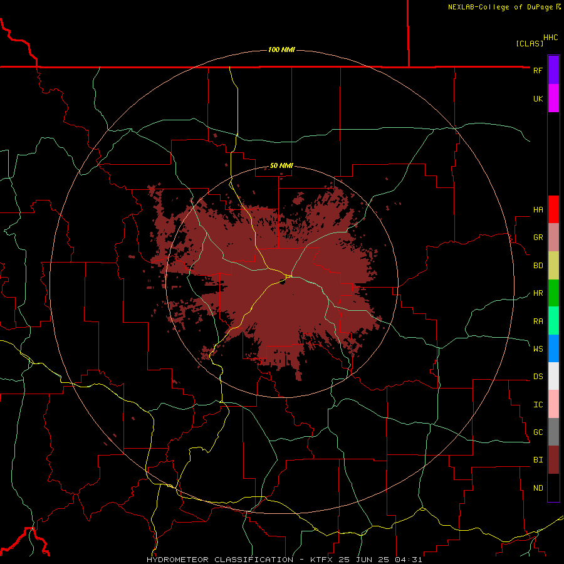This screenshot has width=564, height=564.
Task: Click the 50 NMI range ring label
Action: (x=281, y=166)
